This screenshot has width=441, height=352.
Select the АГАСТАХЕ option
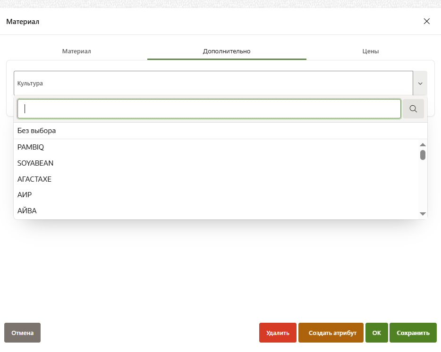34,179
